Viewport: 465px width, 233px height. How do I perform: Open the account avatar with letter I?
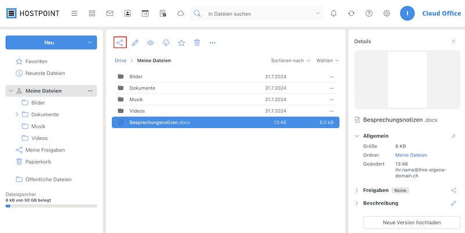(x=407, y=13)
